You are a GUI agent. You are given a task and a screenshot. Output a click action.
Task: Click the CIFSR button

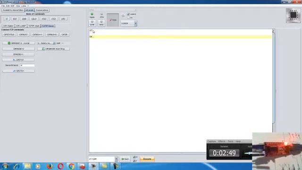coord(65,34)
